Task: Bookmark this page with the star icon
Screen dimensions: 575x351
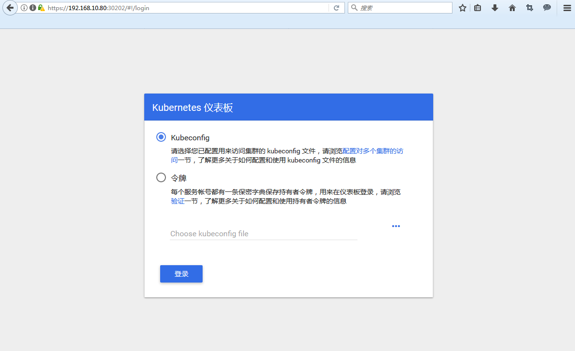Action: pos(462,8)
